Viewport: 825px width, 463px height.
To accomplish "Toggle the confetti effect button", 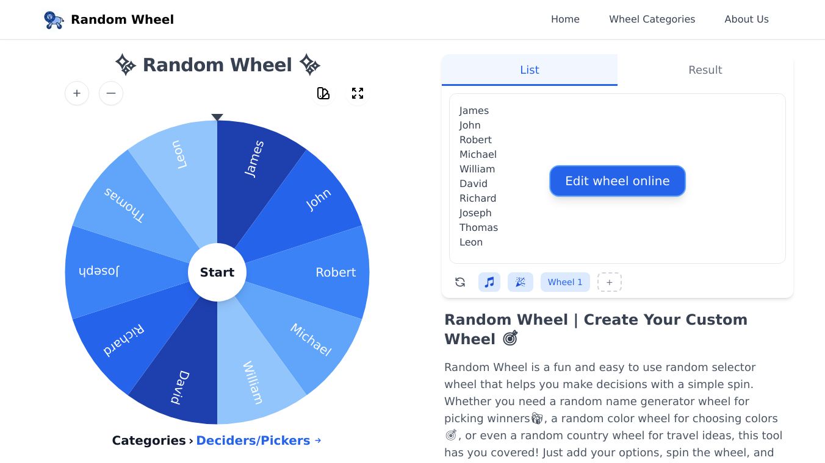I will (x=521, y=282).
